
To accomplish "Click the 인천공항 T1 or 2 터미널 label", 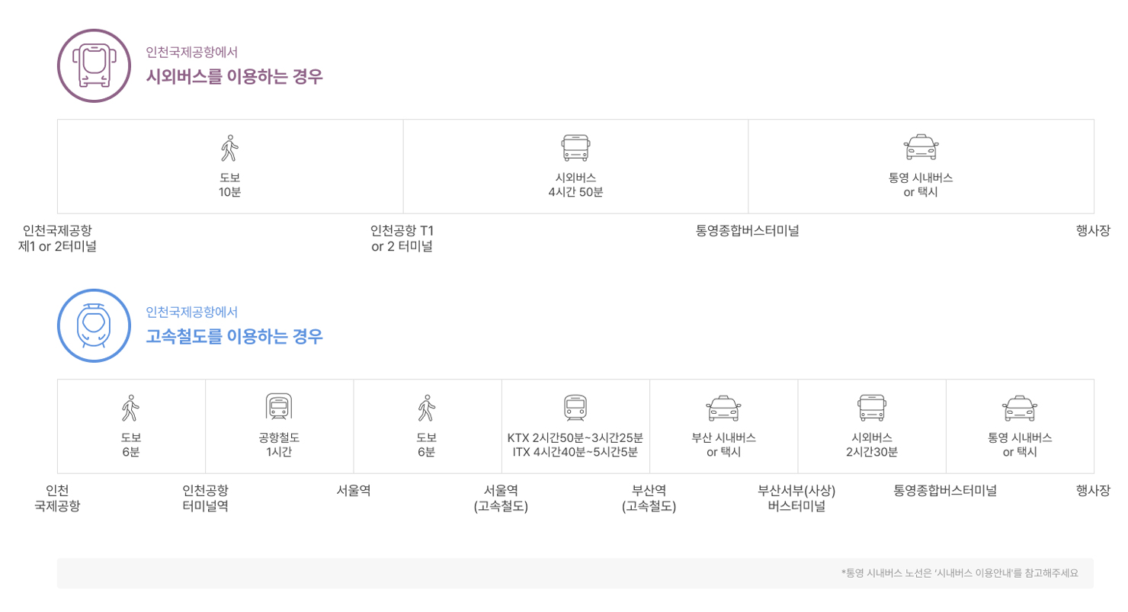I will pyautogui.click(x=402, y=239).
